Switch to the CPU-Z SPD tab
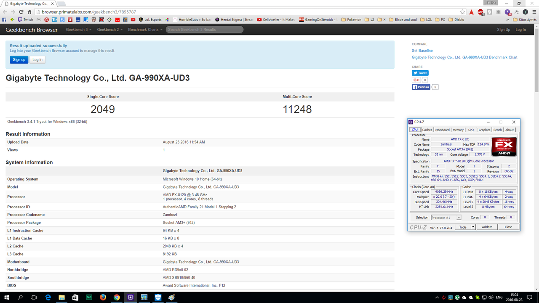 [x=471, y=130]
